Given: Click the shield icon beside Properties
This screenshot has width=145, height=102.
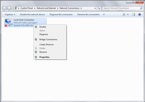Looking at the screenshot, I should click(x=36, y=57).
